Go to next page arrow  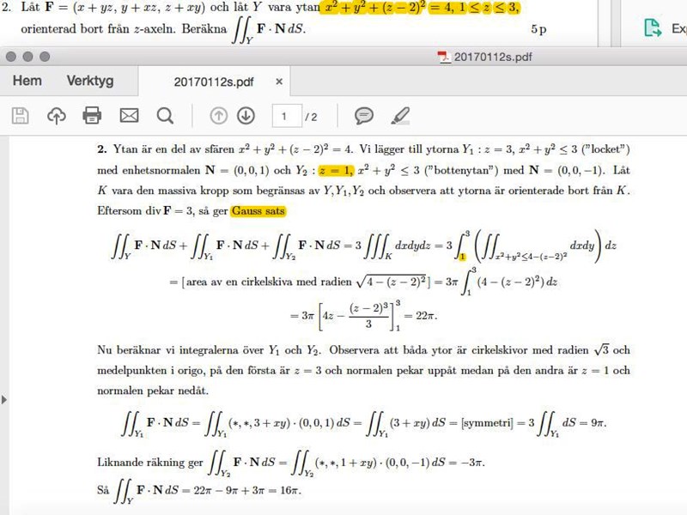(246, 116)
